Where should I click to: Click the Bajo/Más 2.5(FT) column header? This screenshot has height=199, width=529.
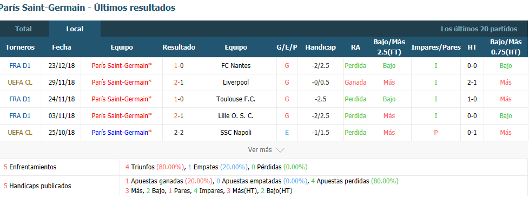389,47
